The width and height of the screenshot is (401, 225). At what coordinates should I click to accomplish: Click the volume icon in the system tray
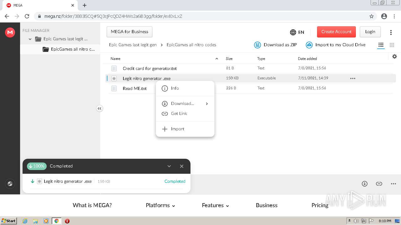[356, 221]
